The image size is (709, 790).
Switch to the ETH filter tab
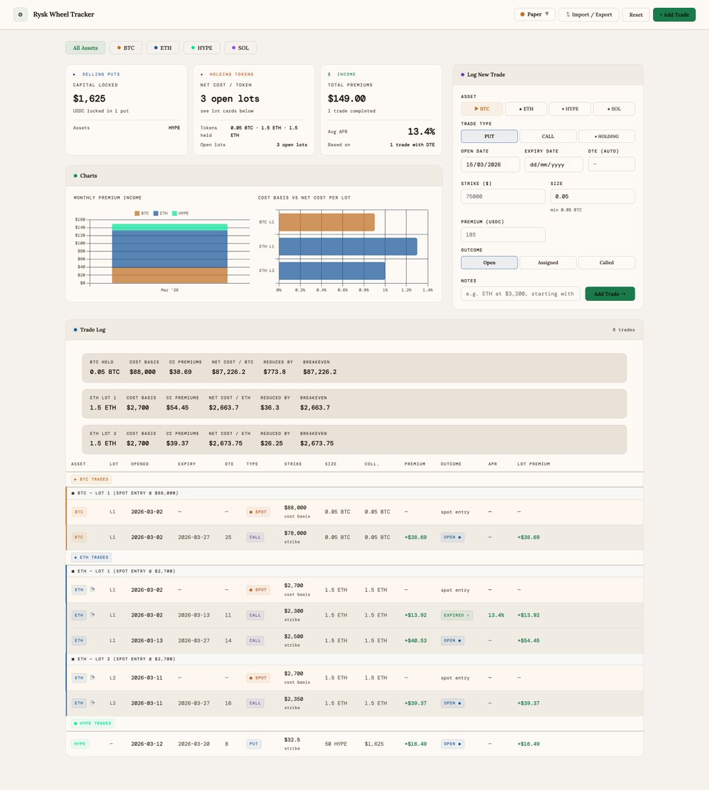coord(163,48)
